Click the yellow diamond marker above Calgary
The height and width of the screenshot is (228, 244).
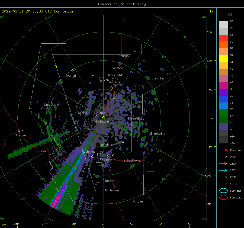(107, 156)
